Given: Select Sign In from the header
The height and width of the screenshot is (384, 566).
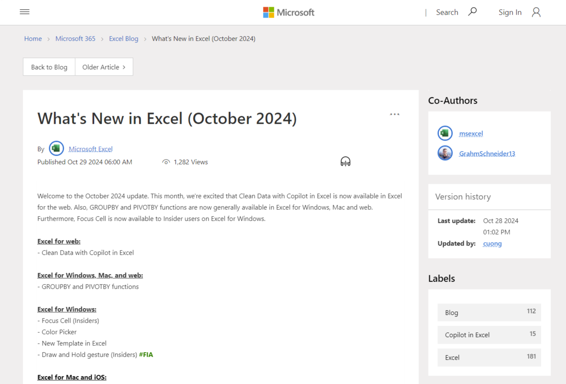Looking at the screenshot, I should pyautogui.click(x=510, y=12).
